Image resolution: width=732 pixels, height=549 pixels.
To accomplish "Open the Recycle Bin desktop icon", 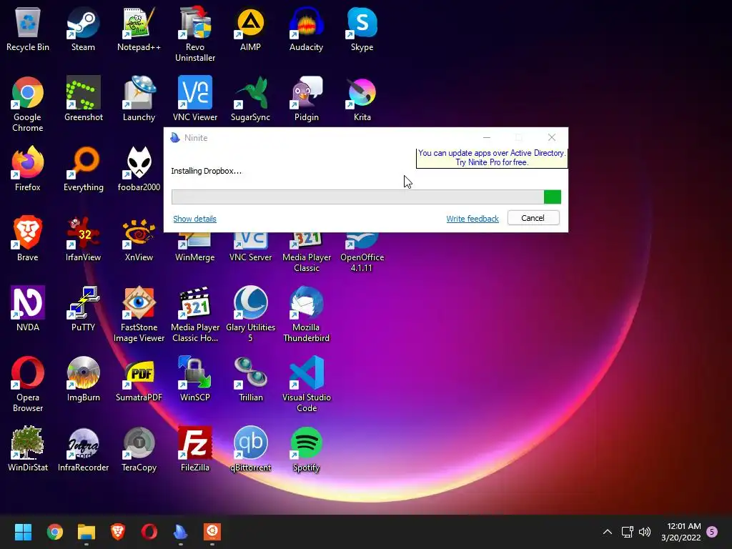I will point(28,29).
